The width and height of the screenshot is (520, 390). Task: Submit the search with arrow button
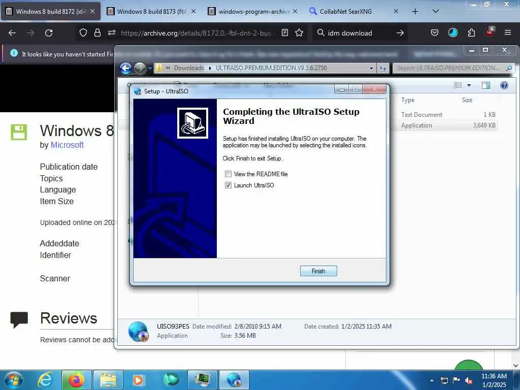[x=400, y=33]
